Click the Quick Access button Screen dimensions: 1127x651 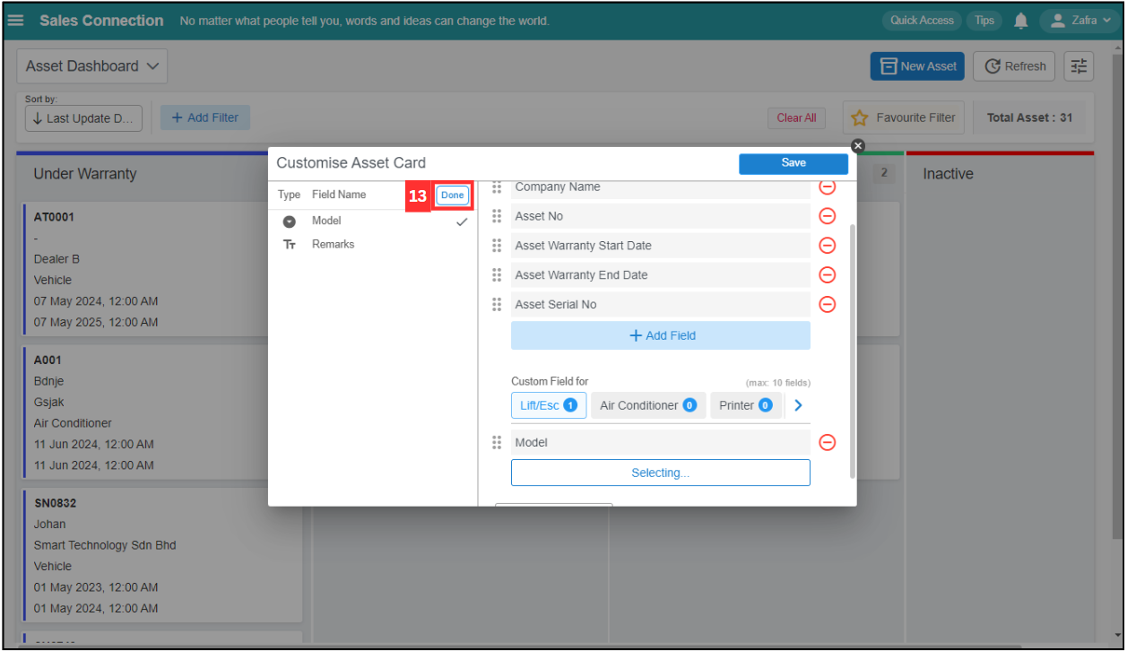(922, 21)
